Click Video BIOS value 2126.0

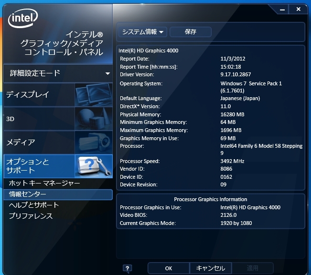[228, 215]
